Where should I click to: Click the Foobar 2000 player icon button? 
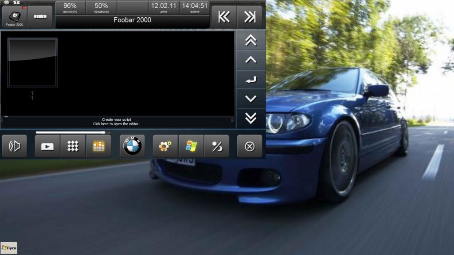point(15,17)
